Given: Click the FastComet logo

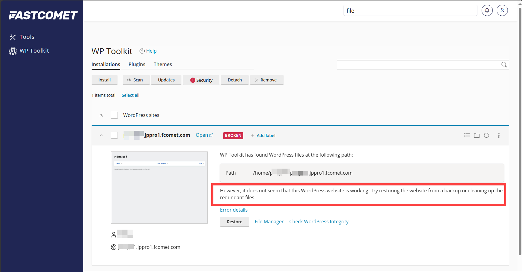Looking at the screenshot, I should [x=43, y=15].
